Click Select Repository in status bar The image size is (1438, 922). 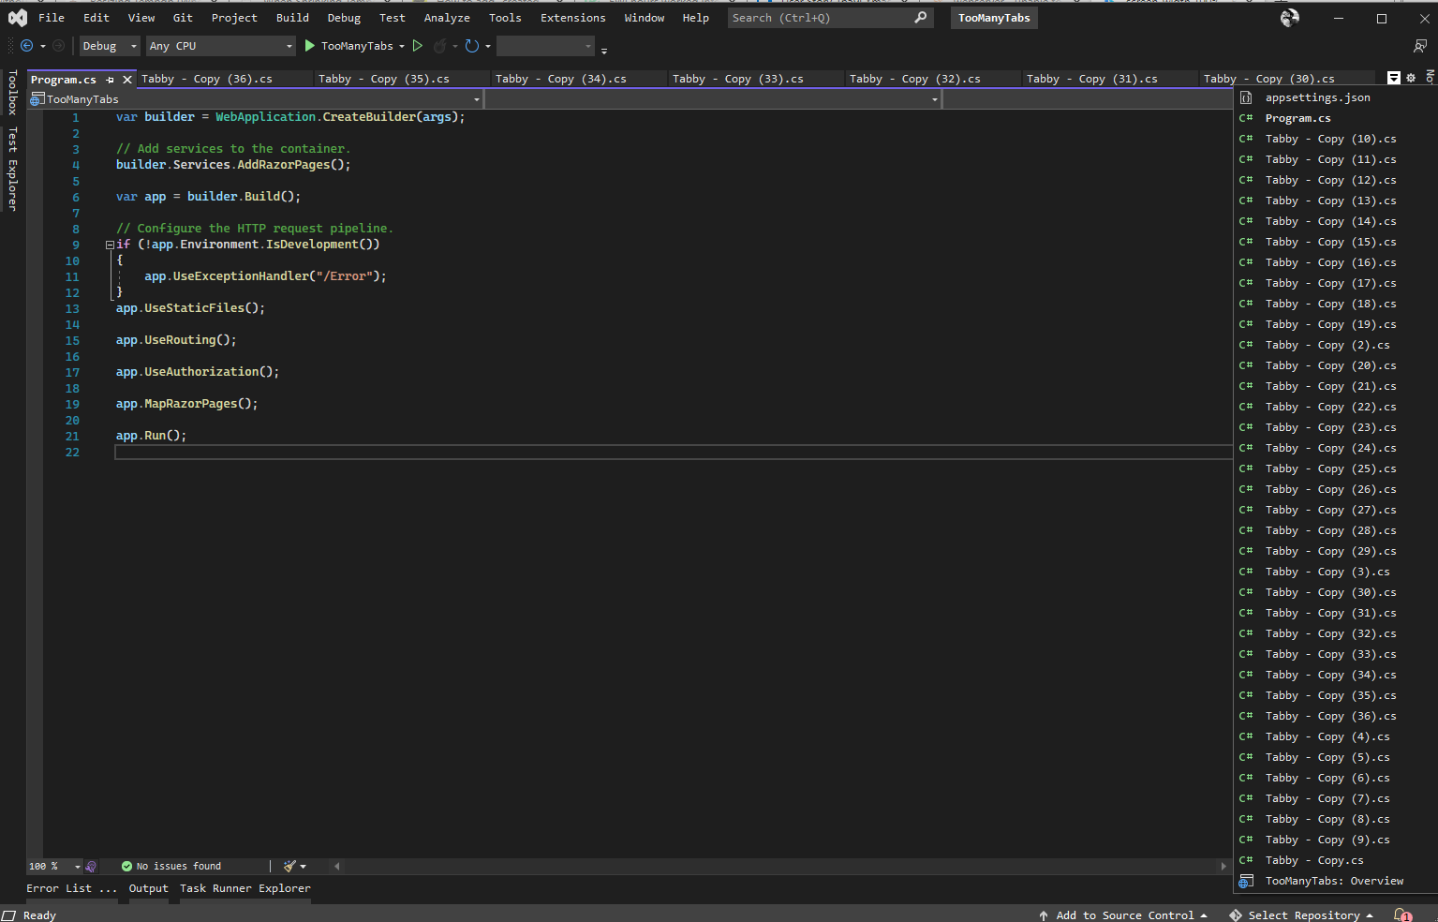coord(1302,915)
